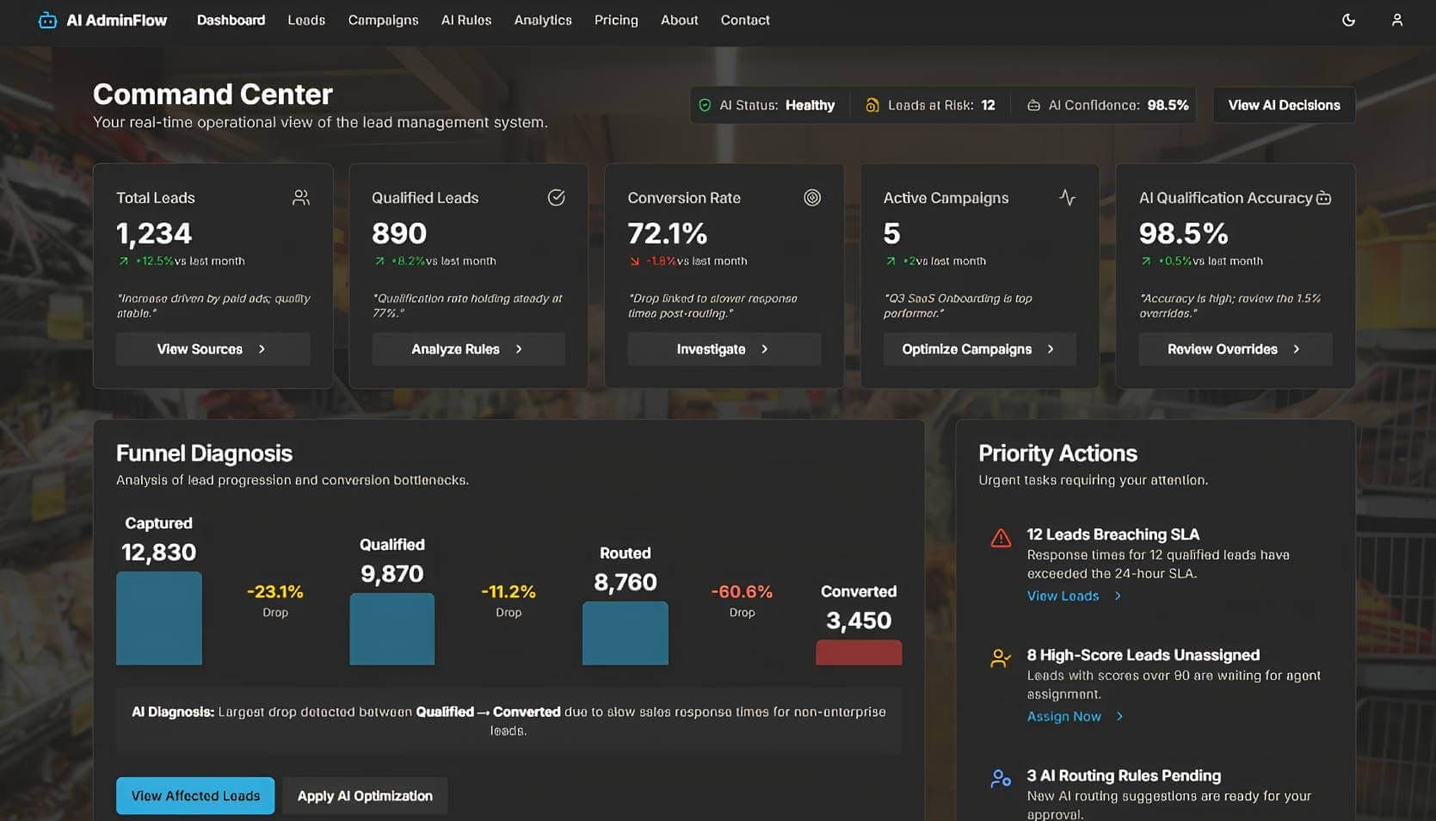Click the red Converted funnel bar
The width and height of the screenshot is (1436, 821).
tap(858, 652)
